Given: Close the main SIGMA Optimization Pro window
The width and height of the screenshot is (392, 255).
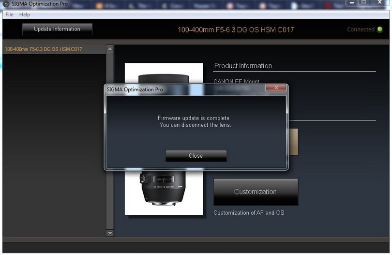Looking at the screenshot, I should pyautogui.click(x=379, y=2).
